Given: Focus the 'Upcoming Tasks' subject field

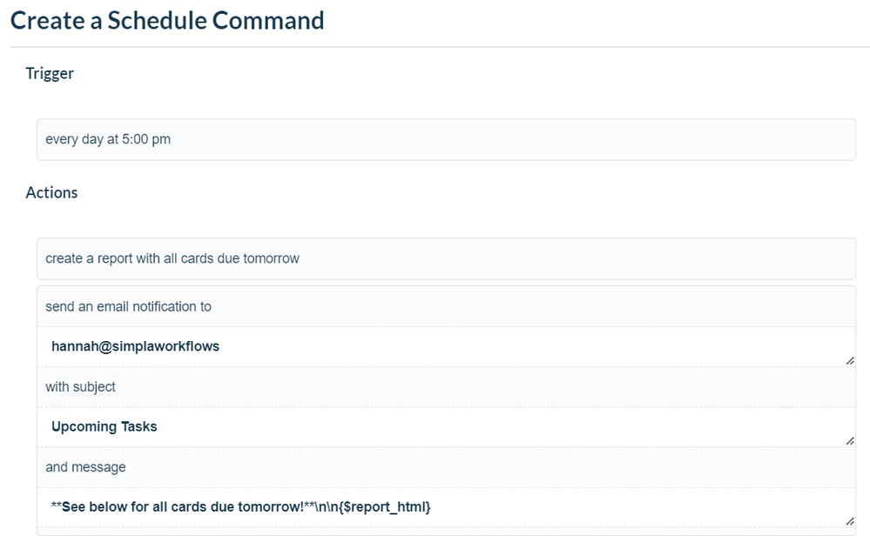Looking at the screenshot, I should [446, 427].
